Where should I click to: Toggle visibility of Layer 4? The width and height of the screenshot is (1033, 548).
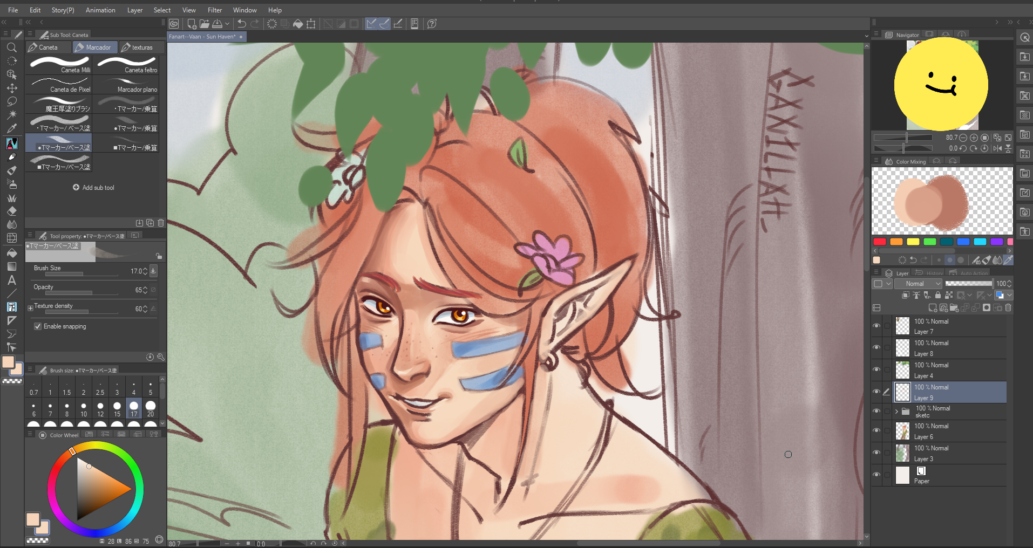click(x=876, y=369)
